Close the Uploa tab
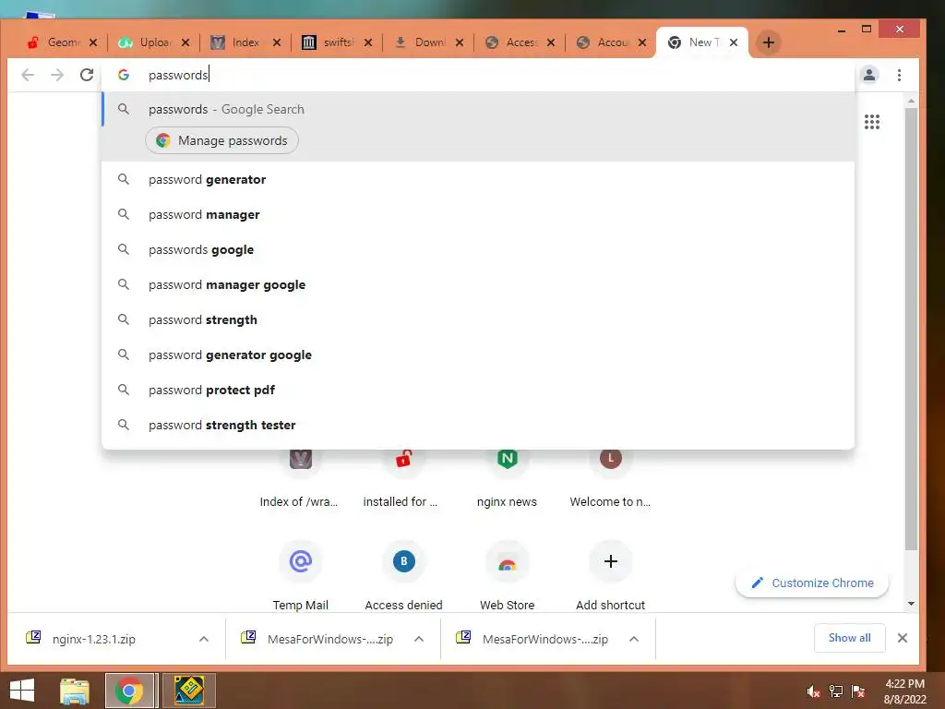Image resolution: width=945 pixels, height=709 pixels. click(x=185, y=42)
